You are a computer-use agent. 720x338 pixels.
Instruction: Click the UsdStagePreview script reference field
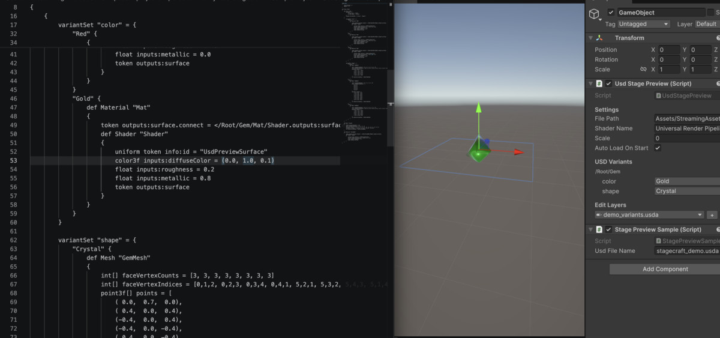(x=687, y=95)
